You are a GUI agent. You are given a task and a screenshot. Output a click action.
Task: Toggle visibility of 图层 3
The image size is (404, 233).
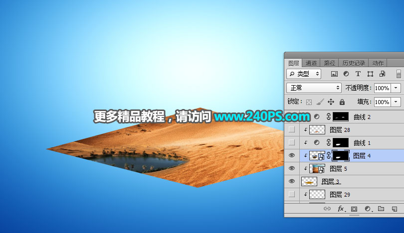pyautogui.click(x=292, y=182)
